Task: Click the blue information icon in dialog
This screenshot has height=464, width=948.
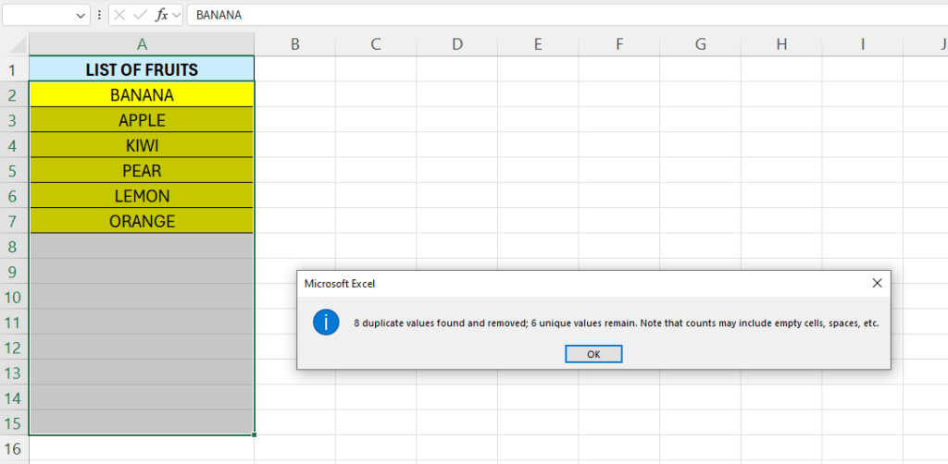Action: coord(326,323)
